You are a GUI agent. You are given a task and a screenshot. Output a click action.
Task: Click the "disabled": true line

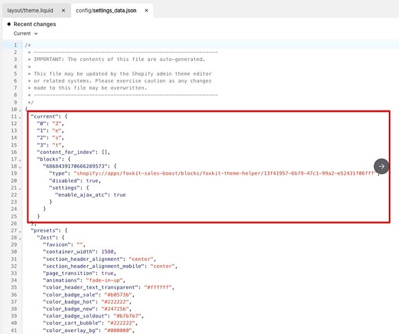(75, 181)
